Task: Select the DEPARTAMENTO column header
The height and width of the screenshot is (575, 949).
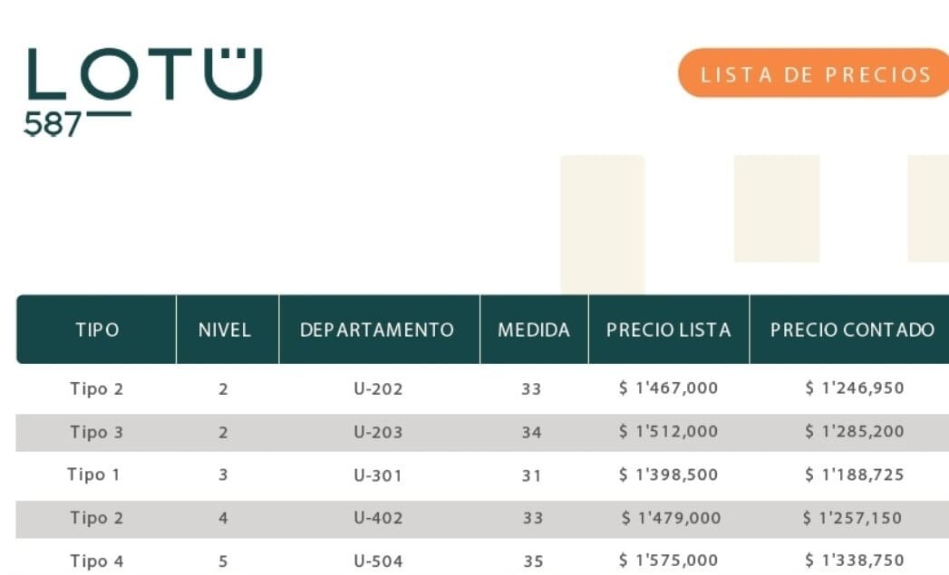Action: coord(377,330)
